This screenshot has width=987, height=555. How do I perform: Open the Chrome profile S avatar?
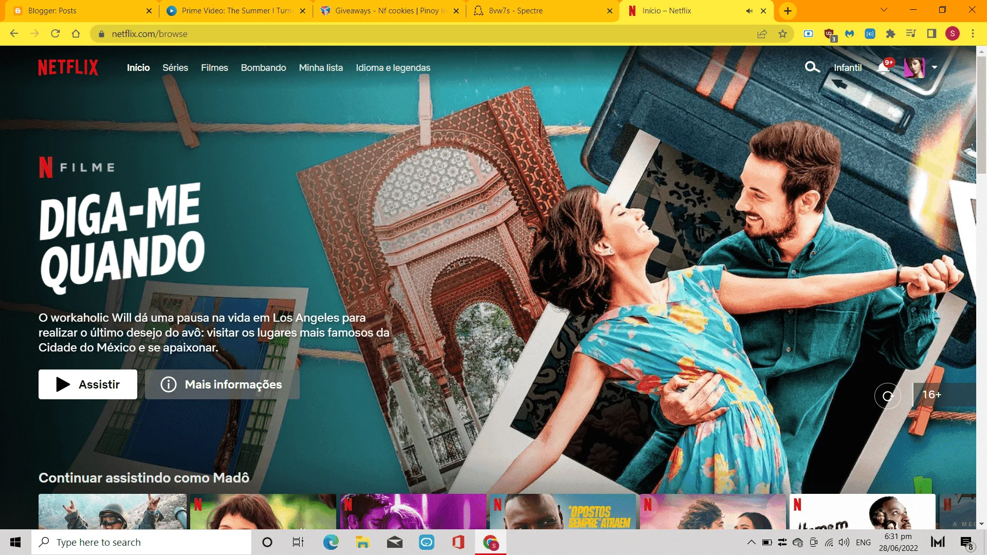(952, 34)
